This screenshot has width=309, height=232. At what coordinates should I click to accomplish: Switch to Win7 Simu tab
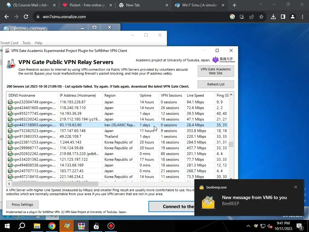click(x=199, y=5)
